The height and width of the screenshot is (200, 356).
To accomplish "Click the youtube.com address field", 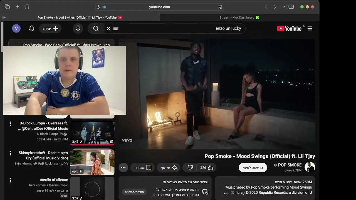I will [x=159, y=7].
